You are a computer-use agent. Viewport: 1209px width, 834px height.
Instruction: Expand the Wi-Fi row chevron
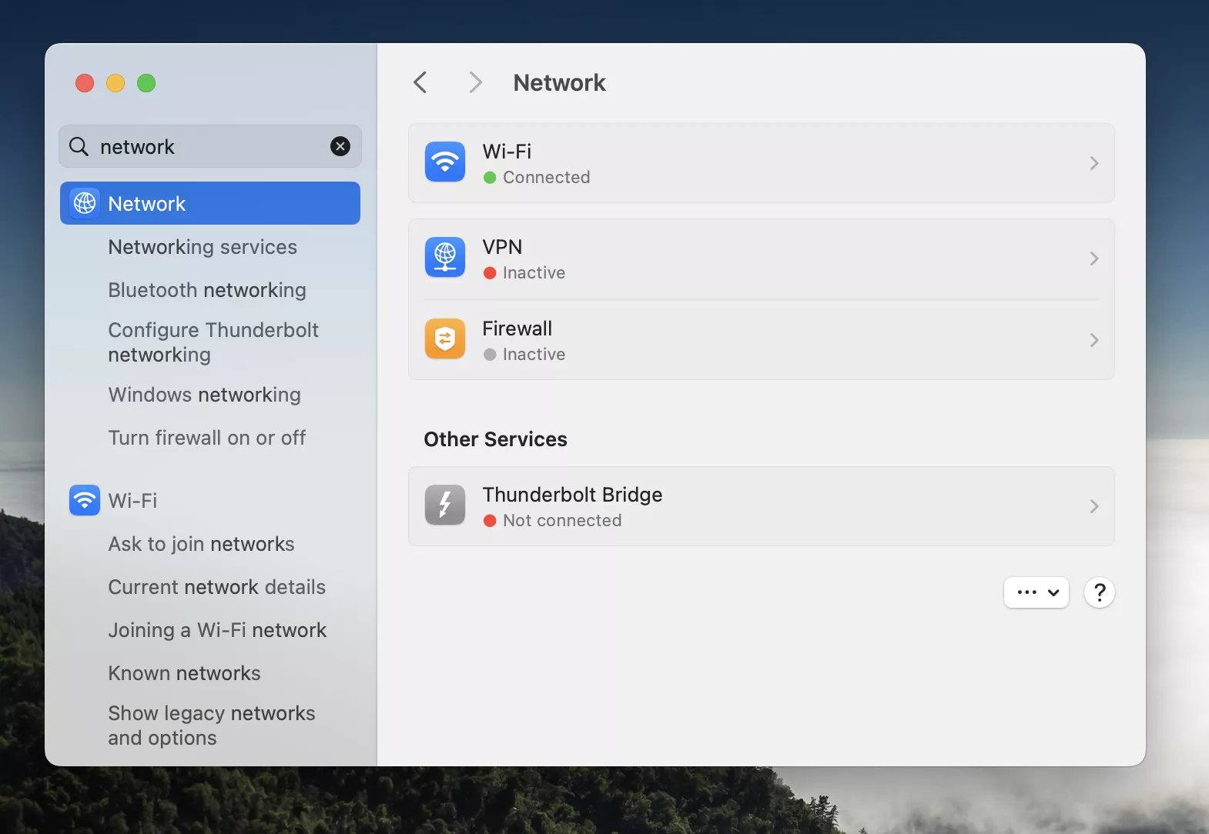pos(1093,163)
